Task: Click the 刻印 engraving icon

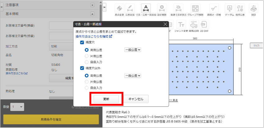Action: 254,8
